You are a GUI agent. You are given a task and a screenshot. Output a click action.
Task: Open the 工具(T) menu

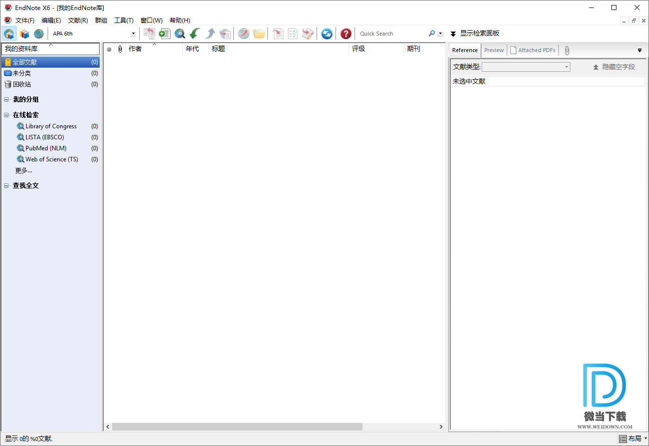pos(124,21)
